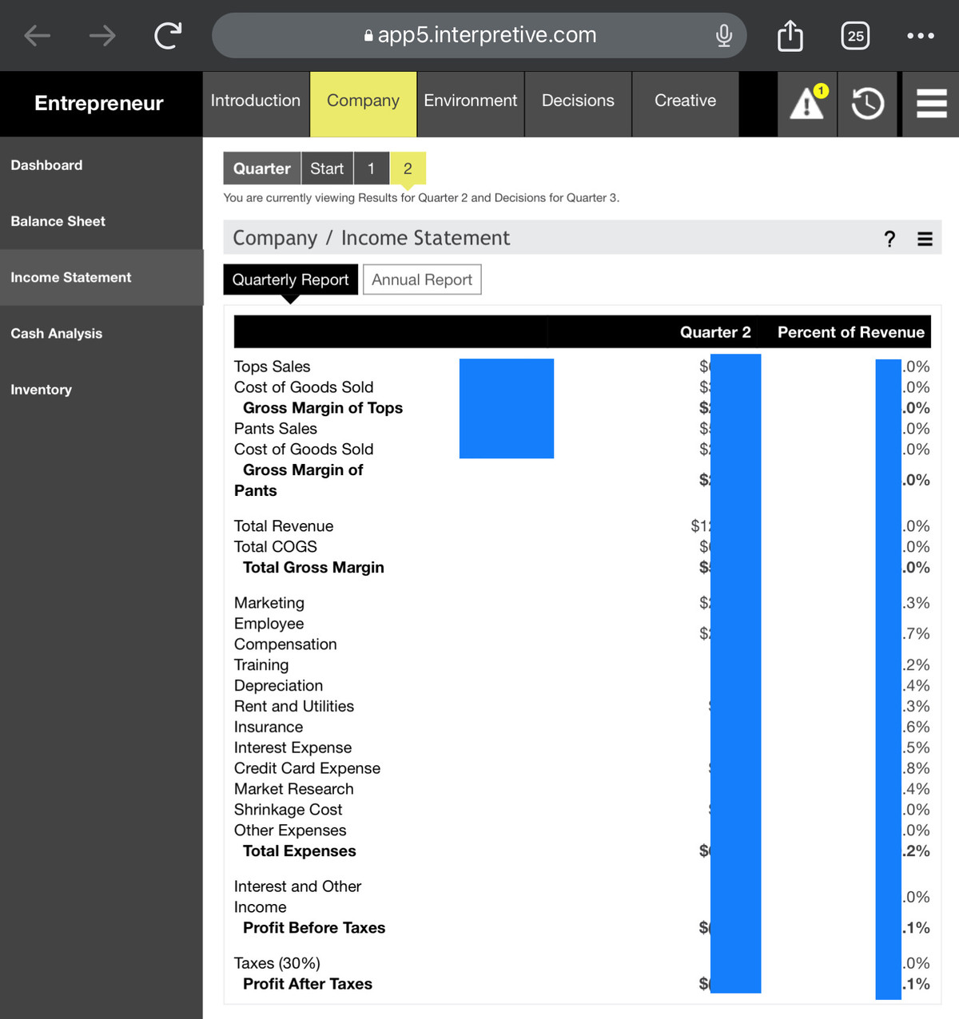Open the browser share icon

pyautogui.click(x=790, y=35)
